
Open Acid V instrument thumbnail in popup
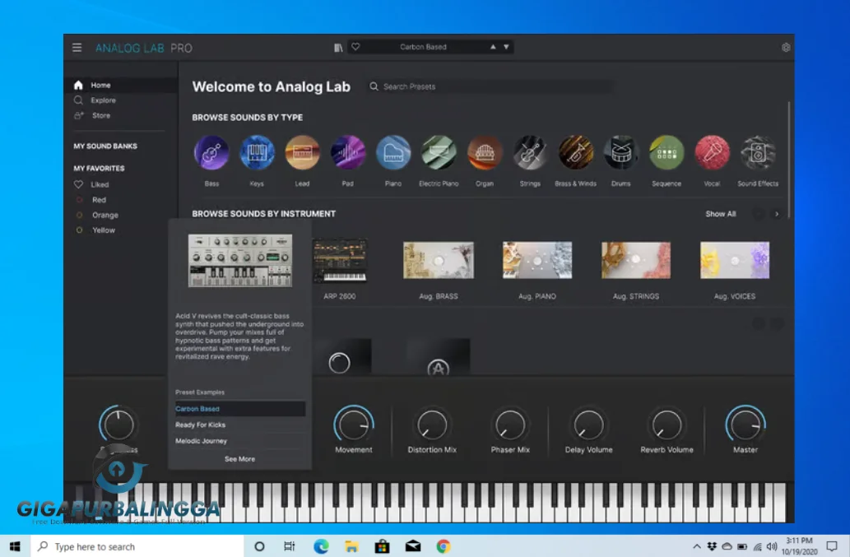pyautogui.click(x=240, y=261)
